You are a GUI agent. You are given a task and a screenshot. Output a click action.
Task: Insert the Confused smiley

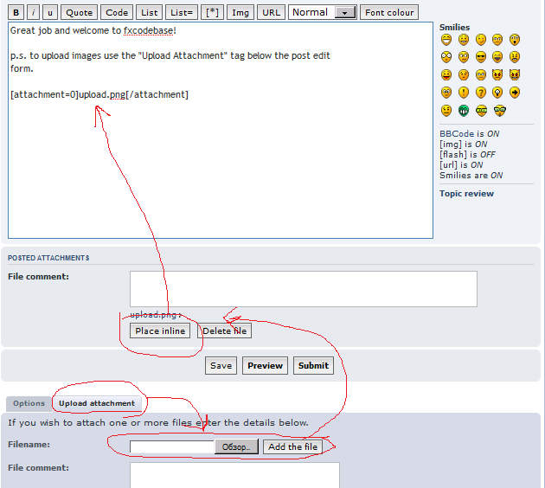coord(464,56)
